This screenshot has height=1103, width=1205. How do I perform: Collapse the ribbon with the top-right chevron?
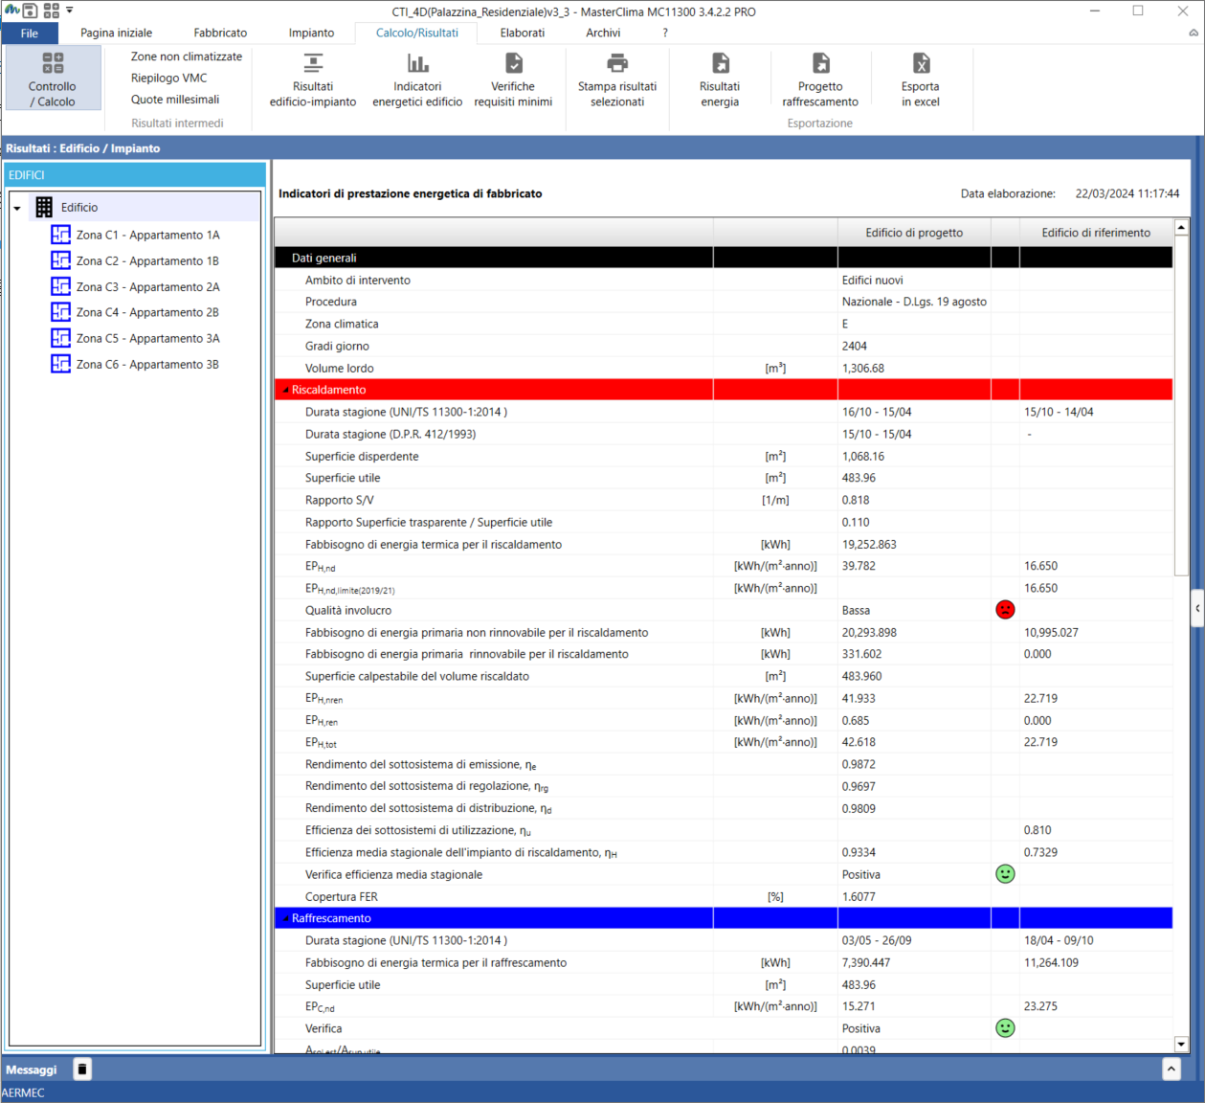1194,33
